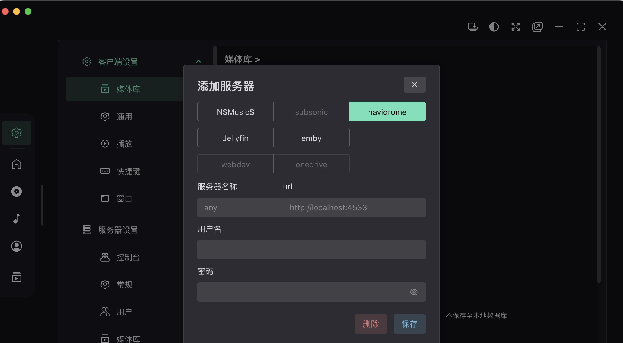Close the 添加服务器 dialog
This screenshot has height=343, width=623.
415,85
